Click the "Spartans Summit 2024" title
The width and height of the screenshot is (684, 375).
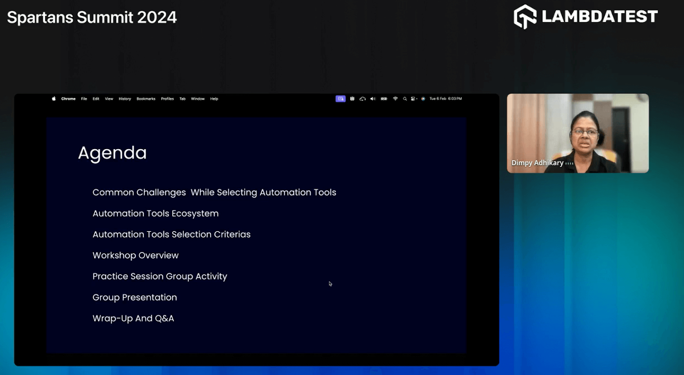92,18
